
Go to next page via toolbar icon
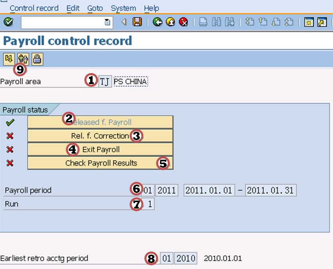coord(276,22)
